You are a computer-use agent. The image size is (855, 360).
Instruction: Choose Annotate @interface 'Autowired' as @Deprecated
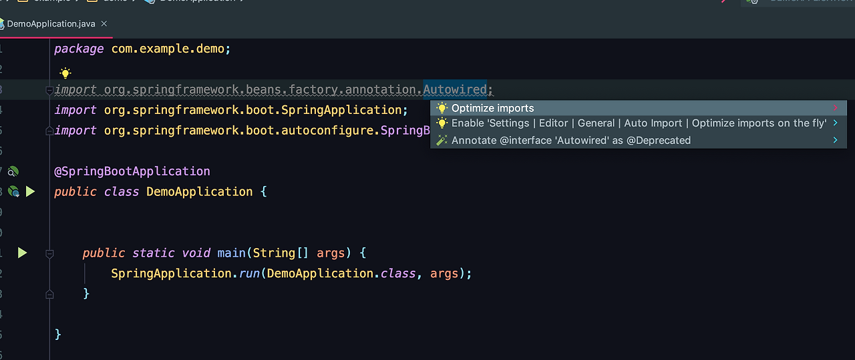click(639, 140)
